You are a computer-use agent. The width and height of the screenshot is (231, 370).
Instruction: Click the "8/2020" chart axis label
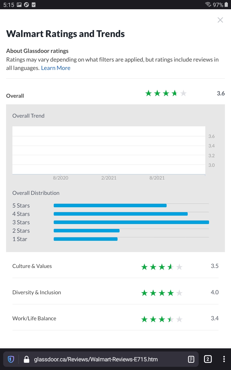tap(61, 178)
